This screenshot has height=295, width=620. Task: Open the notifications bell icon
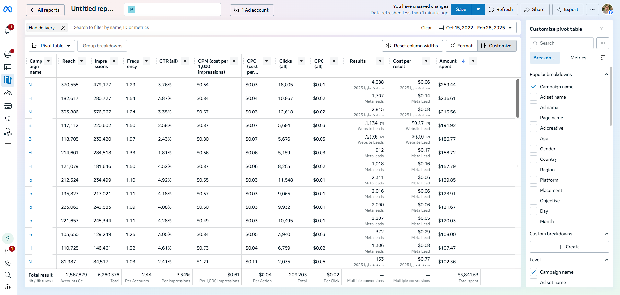pos(8,30)
